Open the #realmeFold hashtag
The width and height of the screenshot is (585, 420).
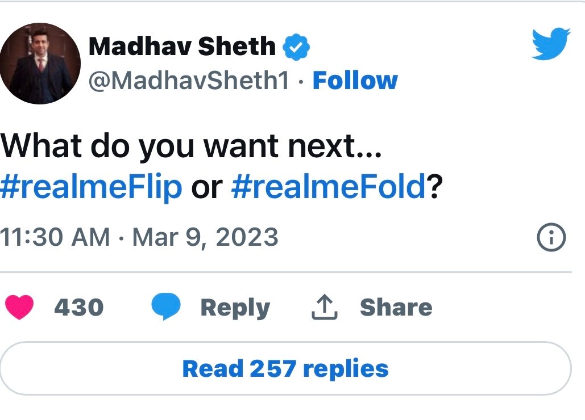(329, 187)
